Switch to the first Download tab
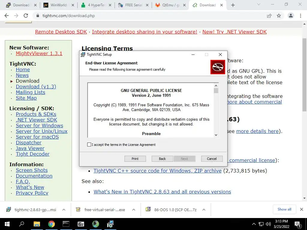 click(x=21, y=5)
